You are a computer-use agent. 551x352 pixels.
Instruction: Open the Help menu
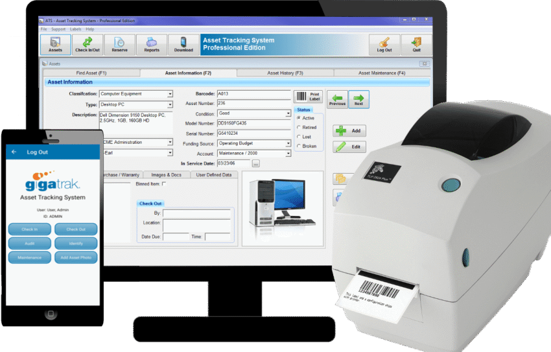90,29
